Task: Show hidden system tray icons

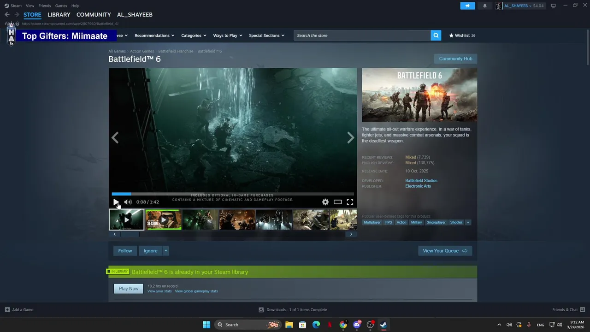Action: coord(499,325)
